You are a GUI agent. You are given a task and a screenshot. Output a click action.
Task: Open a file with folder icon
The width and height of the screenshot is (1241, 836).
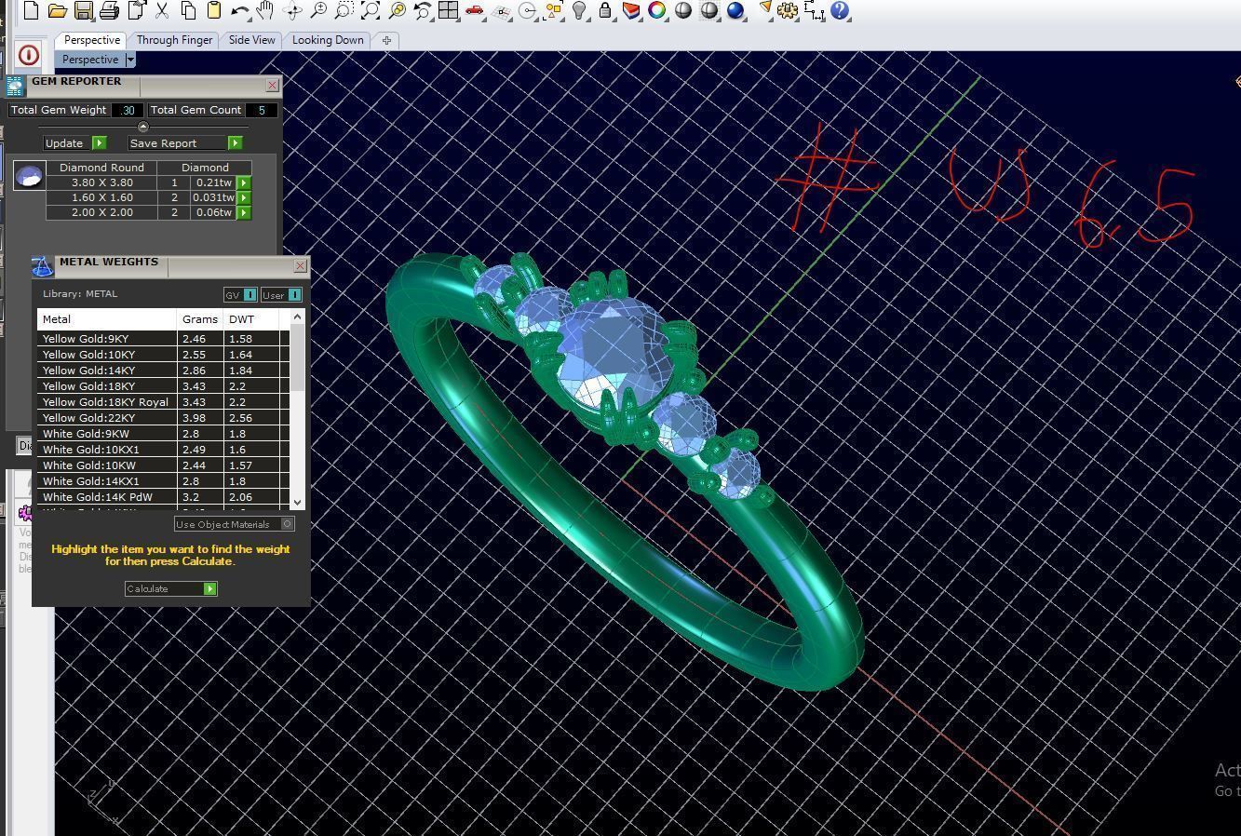[57, 11]
